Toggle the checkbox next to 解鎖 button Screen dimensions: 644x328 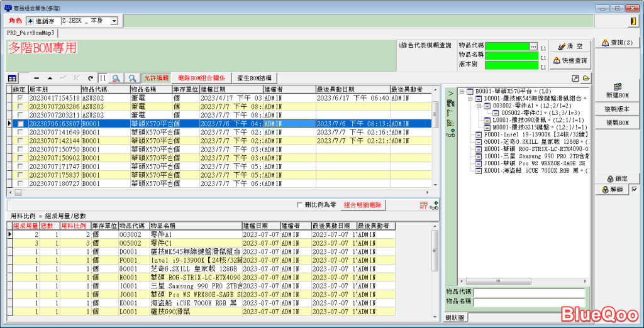pyautogui.click(x=634, y=189)
